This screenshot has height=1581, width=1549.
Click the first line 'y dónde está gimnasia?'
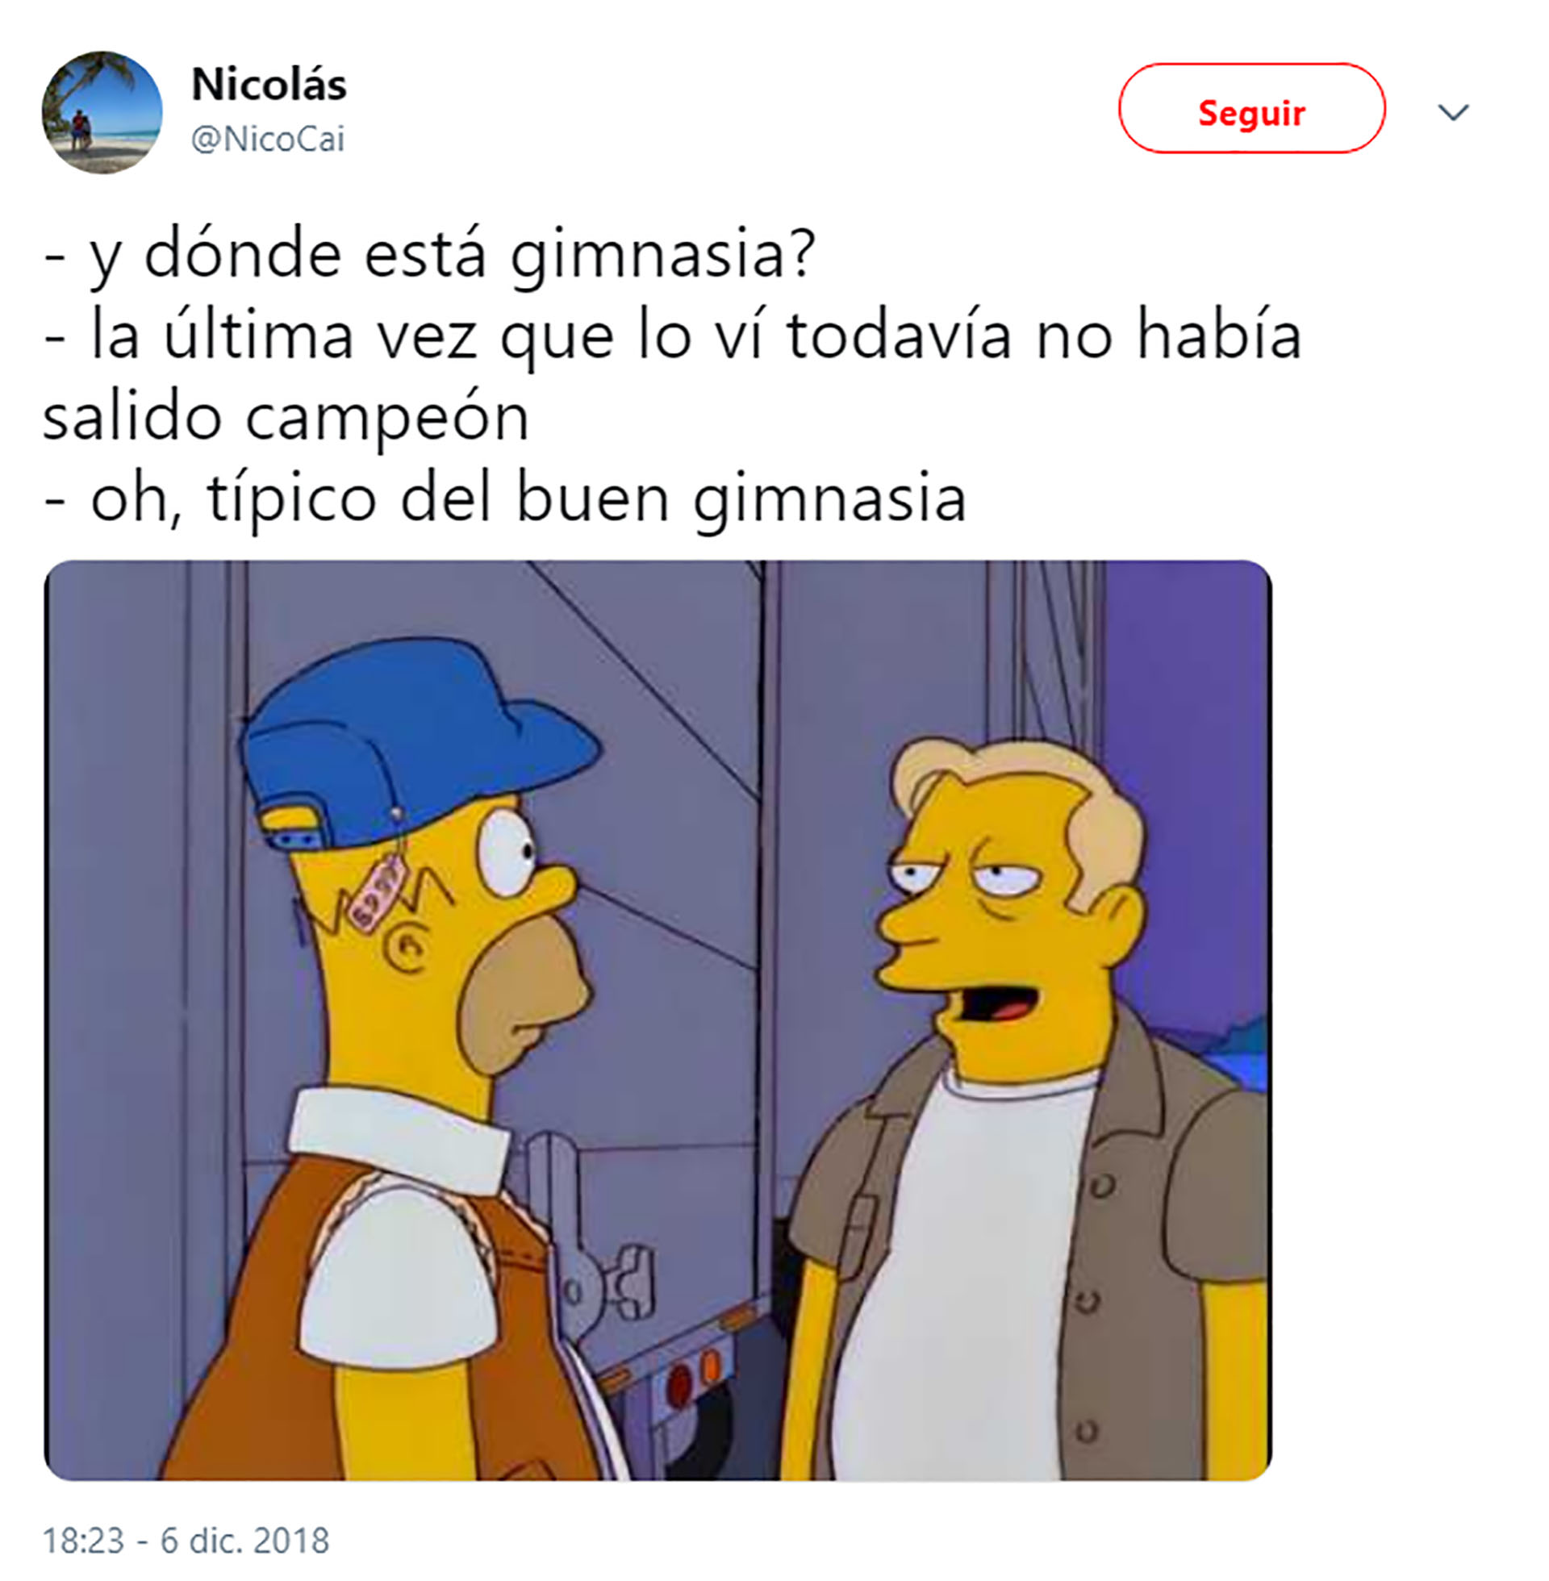click(429, 255)
